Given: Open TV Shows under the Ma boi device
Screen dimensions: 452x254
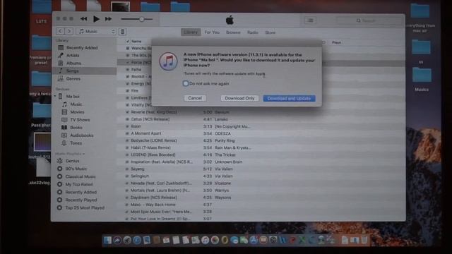Looking at the screenshot, I should coord(80,120).
